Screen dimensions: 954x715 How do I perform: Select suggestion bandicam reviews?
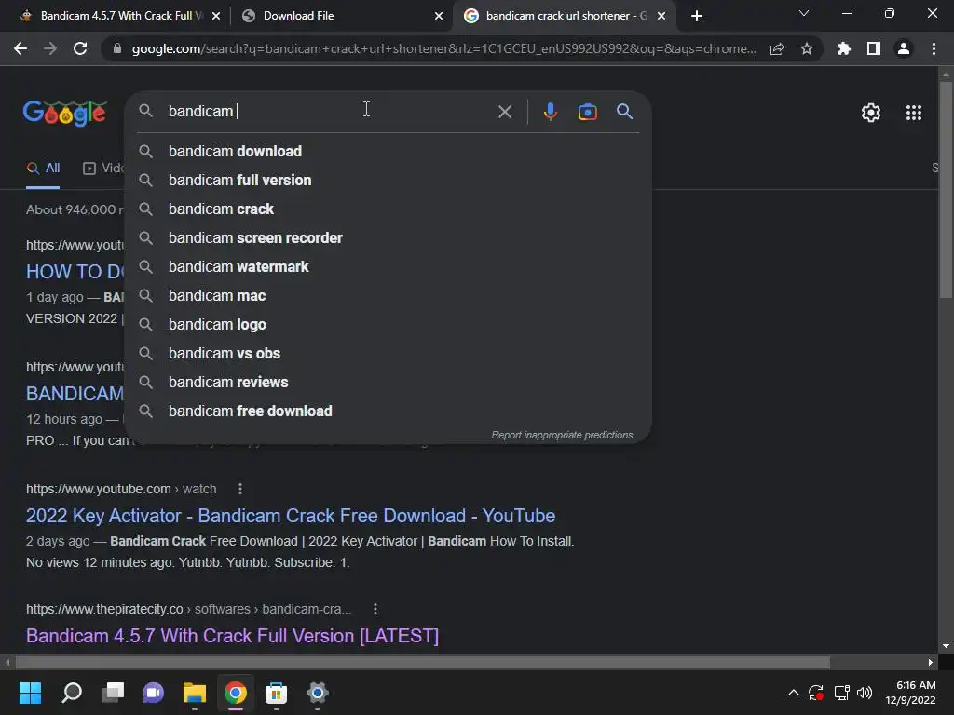(x=388, y=383)
